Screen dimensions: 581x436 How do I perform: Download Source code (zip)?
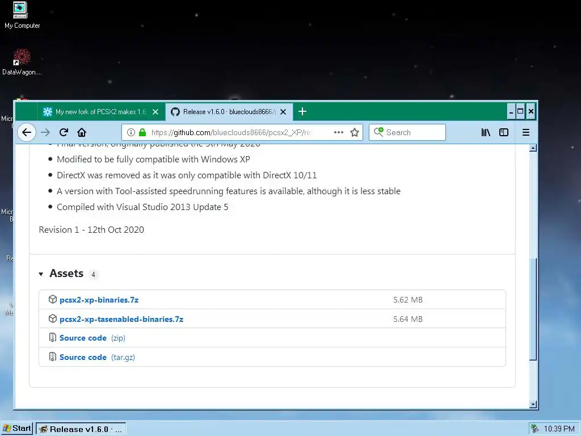tap(92, 338)
